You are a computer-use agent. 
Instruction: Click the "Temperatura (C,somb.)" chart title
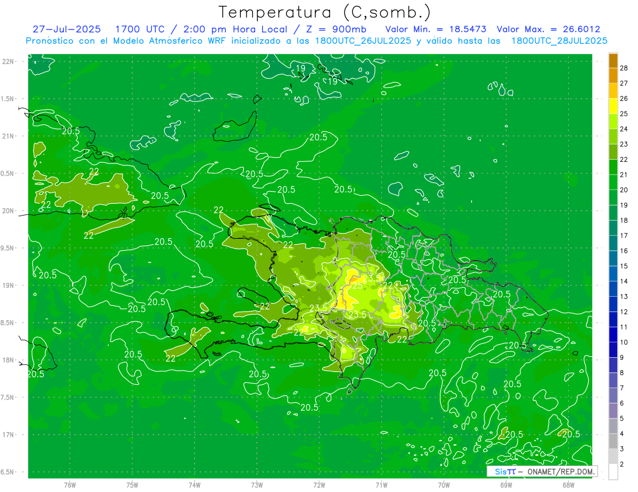(x=325, y=12)
